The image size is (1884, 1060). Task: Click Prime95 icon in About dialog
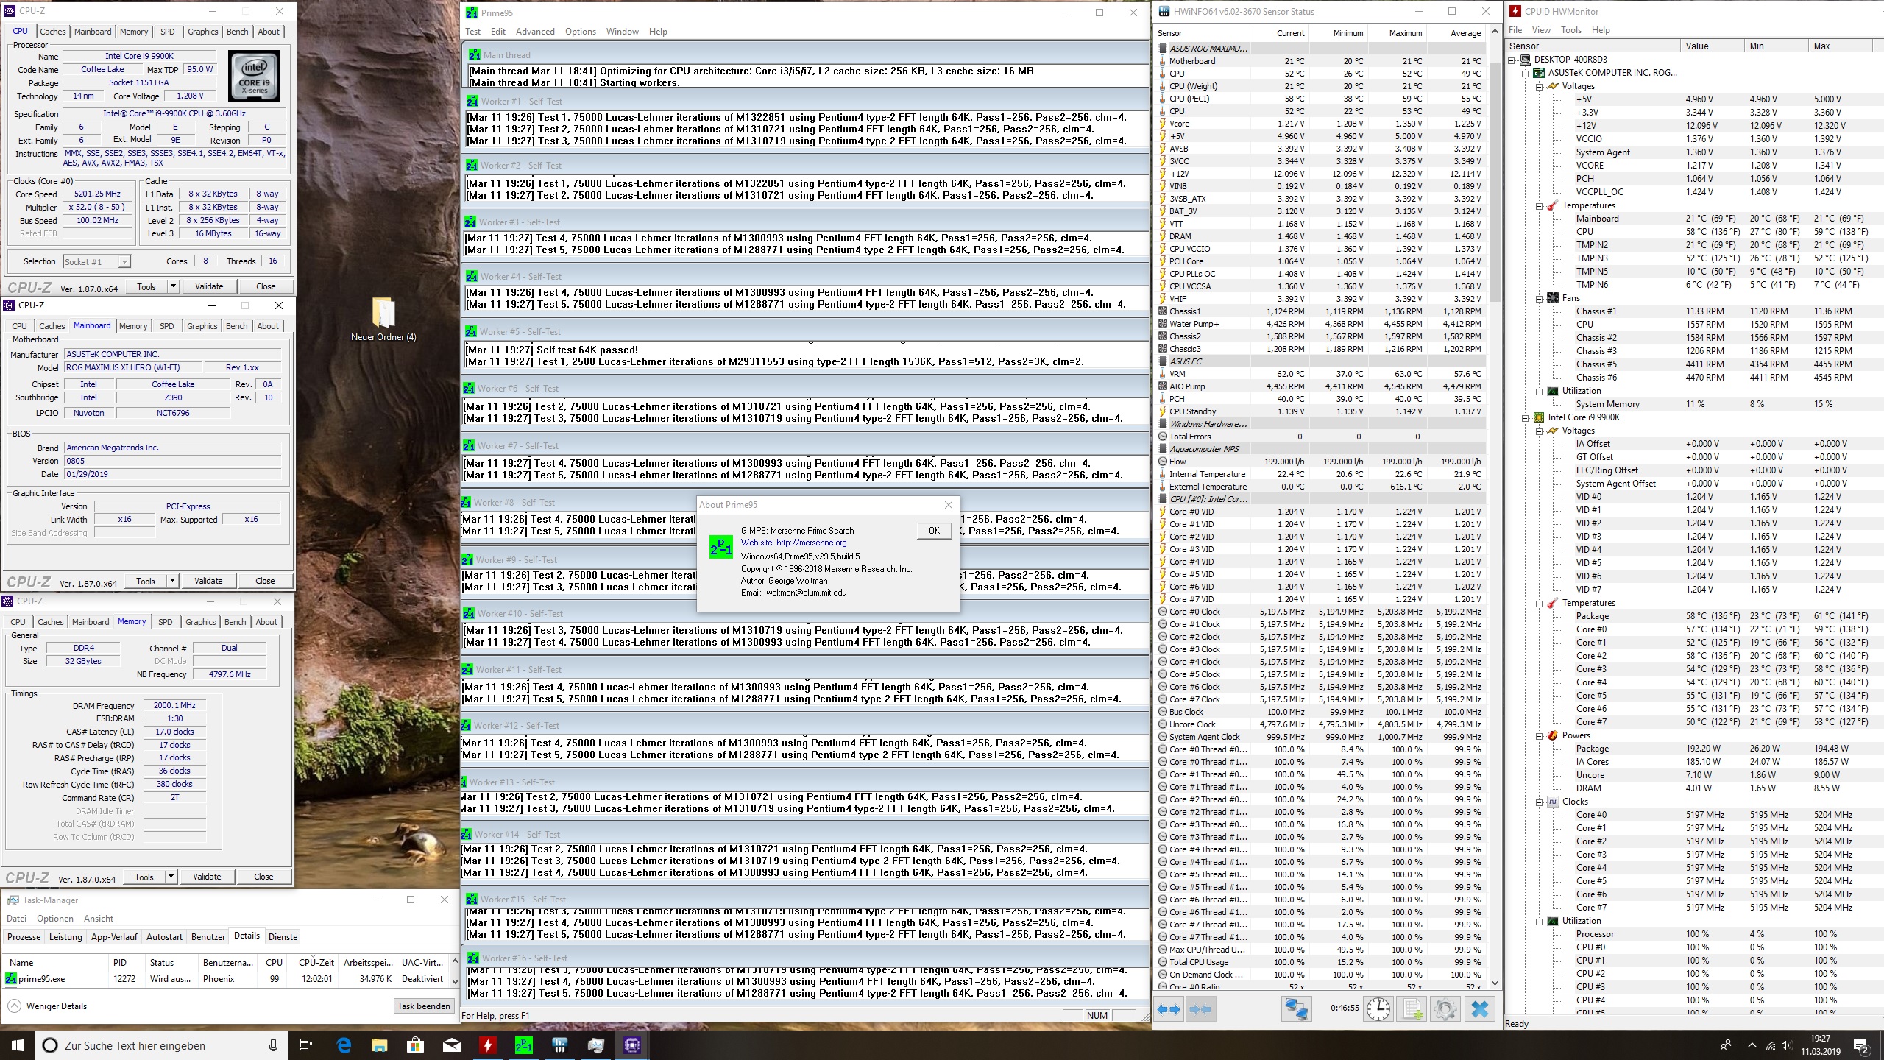pos(720,547)
